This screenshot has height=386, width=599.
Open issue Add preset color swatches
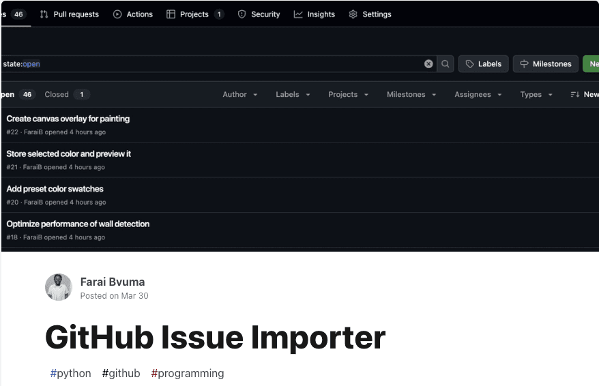pos(55,189)
